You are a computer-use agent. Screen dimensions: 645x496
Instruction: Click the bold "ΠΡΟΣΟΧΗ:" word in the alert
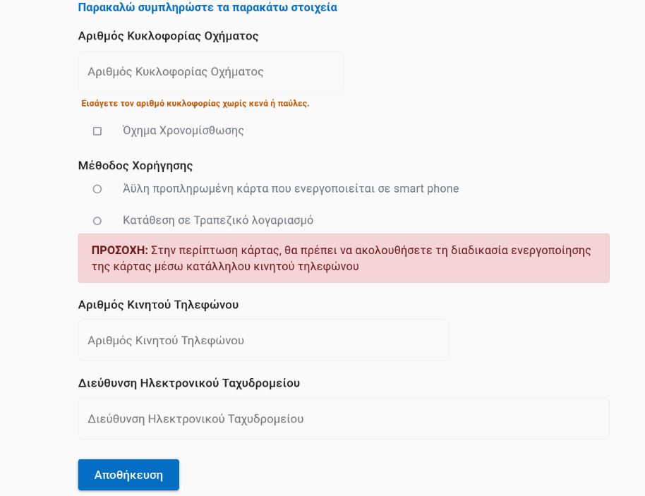tap(119, 250)
